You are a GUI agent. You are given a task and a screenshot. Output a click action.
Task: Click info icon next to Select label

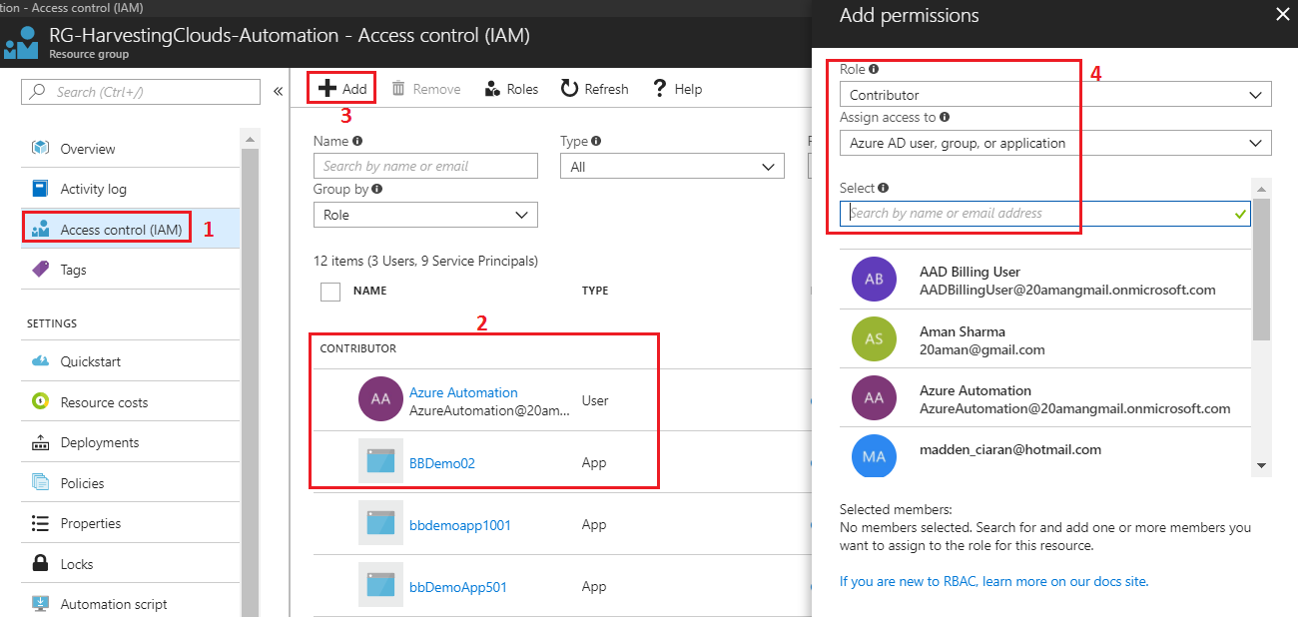(884, 188)
